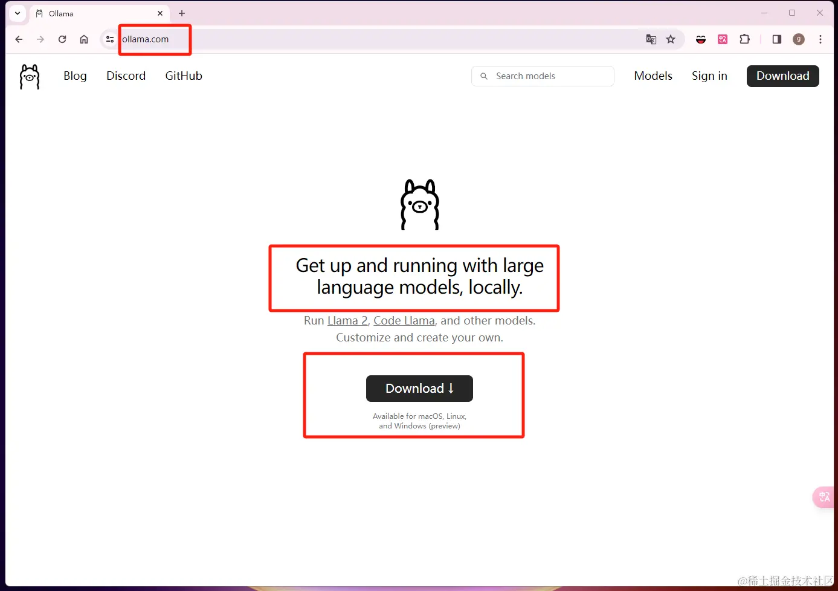The image size is (838, 591).
Task: Click the translate page icon
Action: (651, 39)
